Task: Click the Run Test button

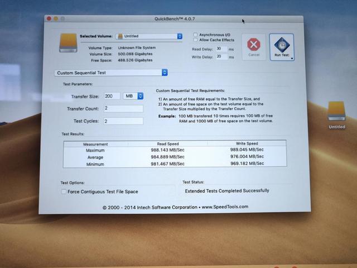Action: click(x=282, y=47)
